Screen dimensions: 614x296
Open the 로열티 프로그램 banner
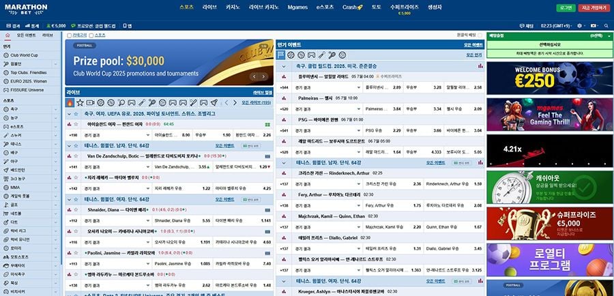coord(550,260)
